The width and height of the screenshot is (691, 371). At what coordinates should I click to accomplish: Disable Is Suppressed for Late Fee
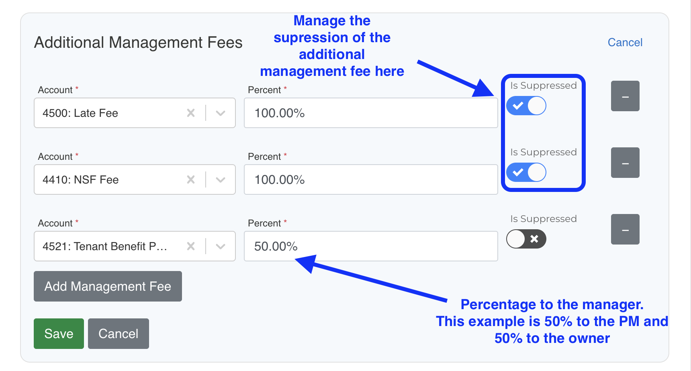pos(526,106)
